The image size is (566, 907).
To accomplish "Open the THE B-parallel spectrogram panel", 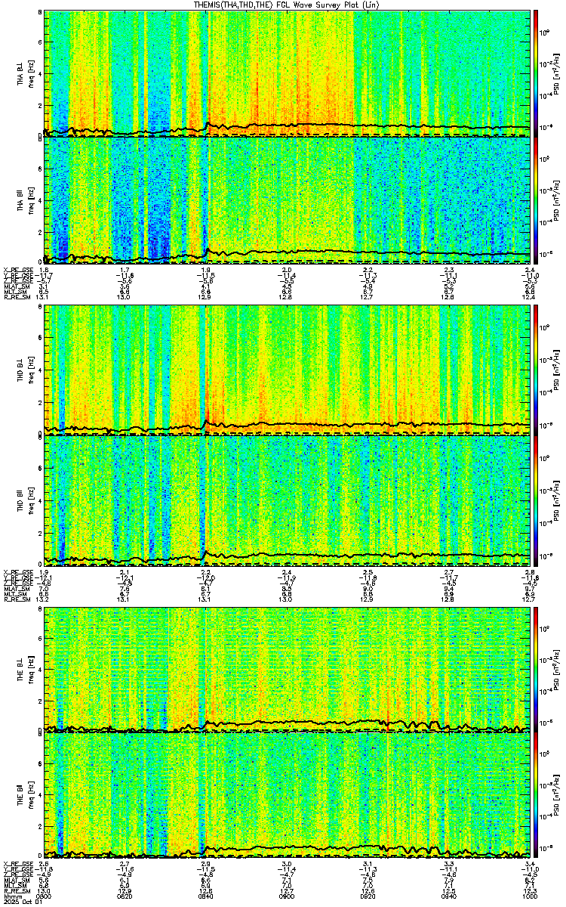I will [x=287, y=796].
